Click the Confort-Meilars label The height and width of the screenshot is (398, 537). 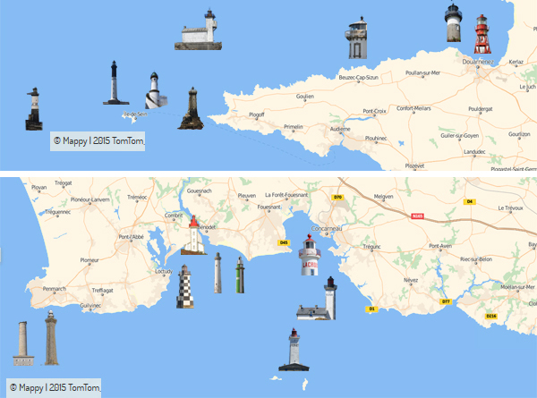(413, 108)
